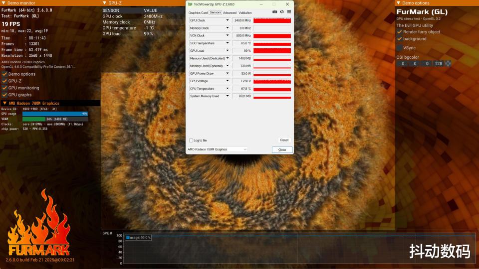Click the GPU Voltage red sensor graph

pyautogui.click(x=272, y=81)
